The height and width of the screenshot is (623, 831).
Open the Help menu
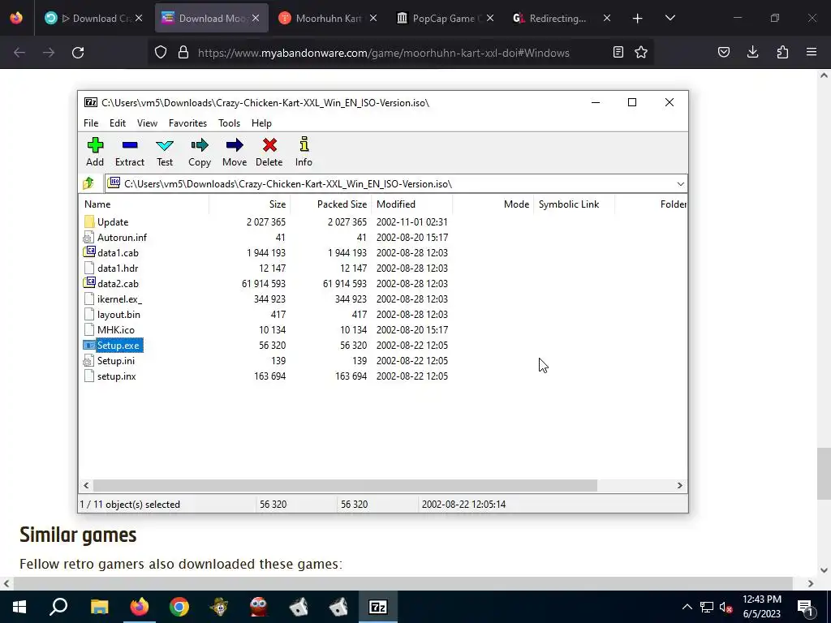click(261, 123)
